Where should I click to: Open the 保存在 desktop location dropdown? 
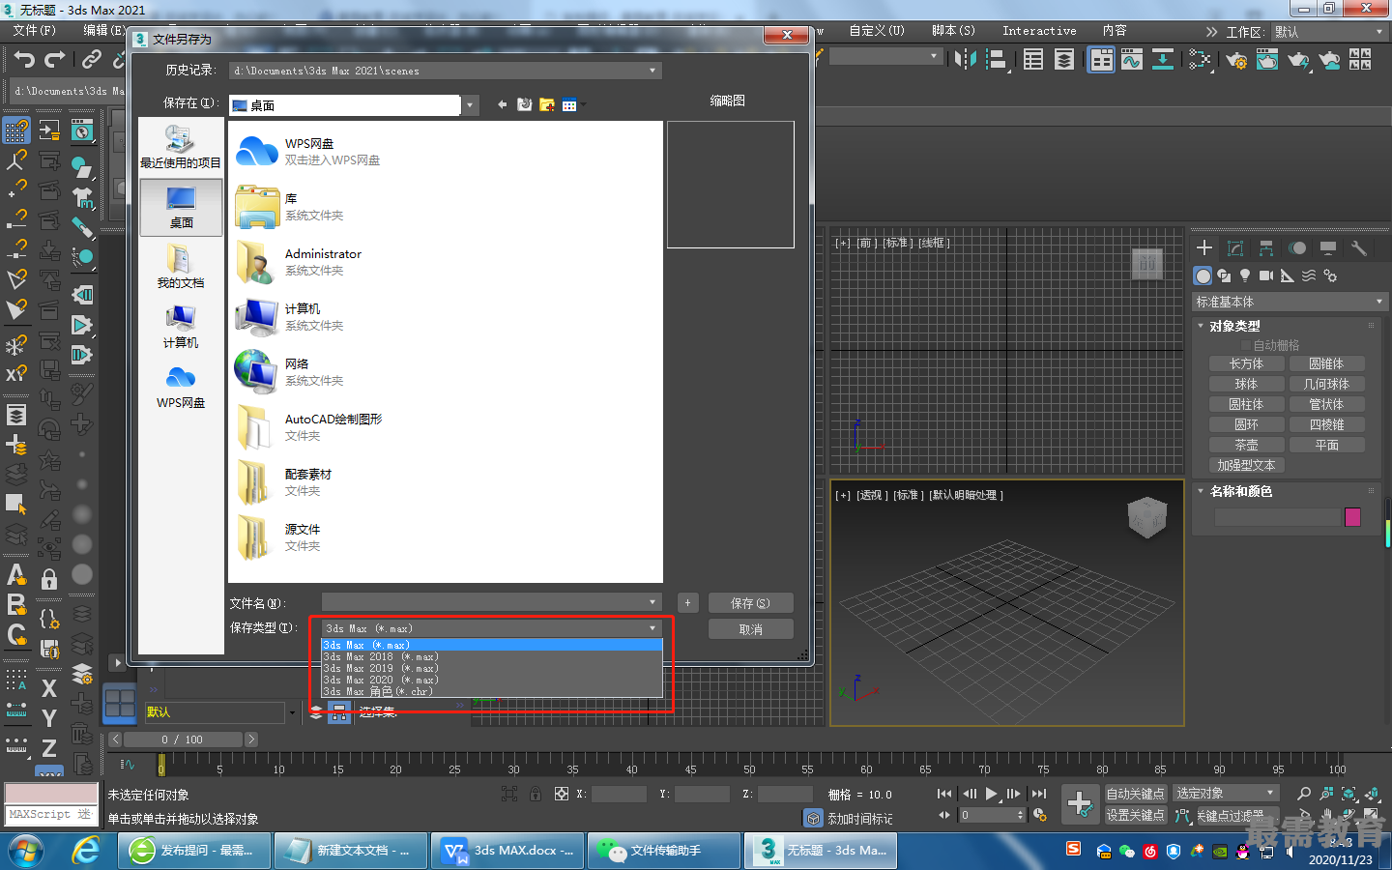[471, 105]
